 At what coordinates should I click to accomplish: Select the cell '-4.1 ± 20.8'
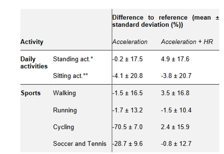point(128,76)
